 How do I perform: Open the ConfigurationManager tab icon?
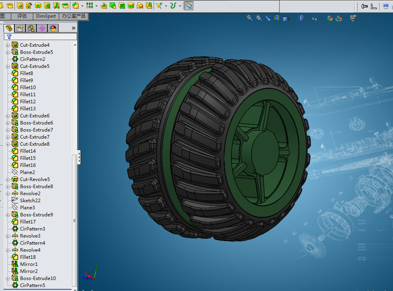(x=31, y=28)
